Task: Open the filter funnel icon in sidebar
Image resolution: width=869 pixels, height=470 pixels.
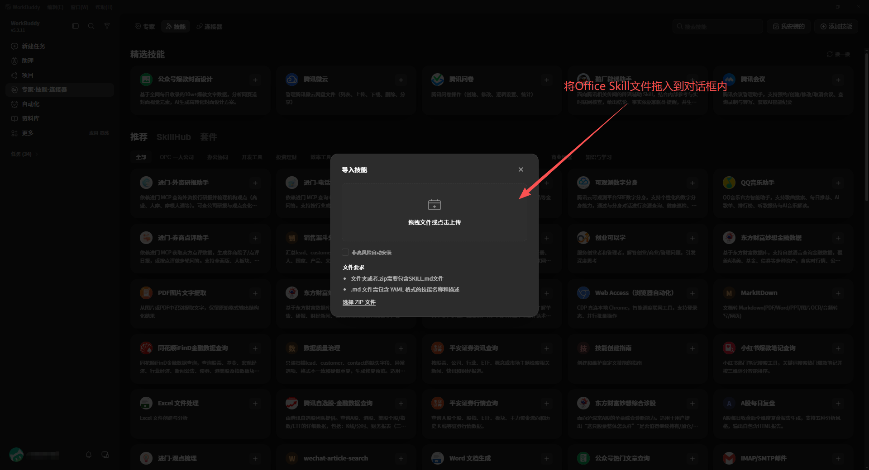Action: coord(107,26)
